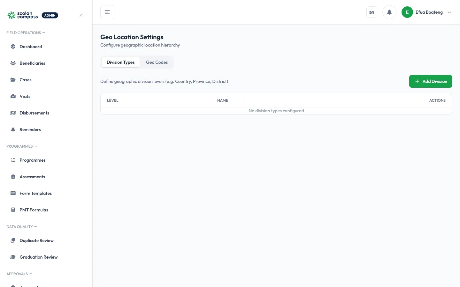
Task: Open the EN language selector
Action: [x=372, y=12]
